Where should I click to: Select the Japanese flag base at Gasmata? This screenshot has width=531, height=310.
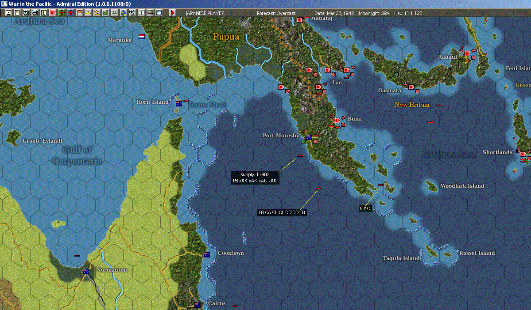[x=411, y=87]
